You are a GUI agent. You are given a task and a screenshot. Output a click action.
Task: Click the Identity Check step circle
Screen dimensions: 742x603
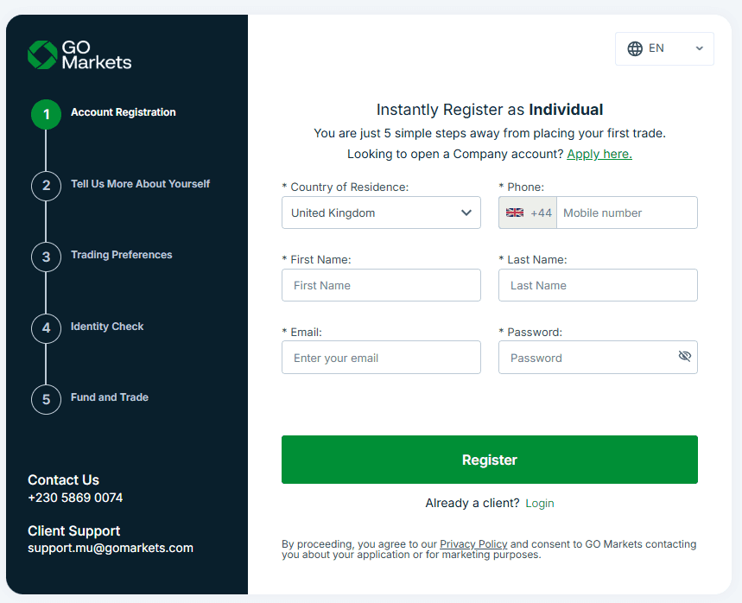pos(46,328)
